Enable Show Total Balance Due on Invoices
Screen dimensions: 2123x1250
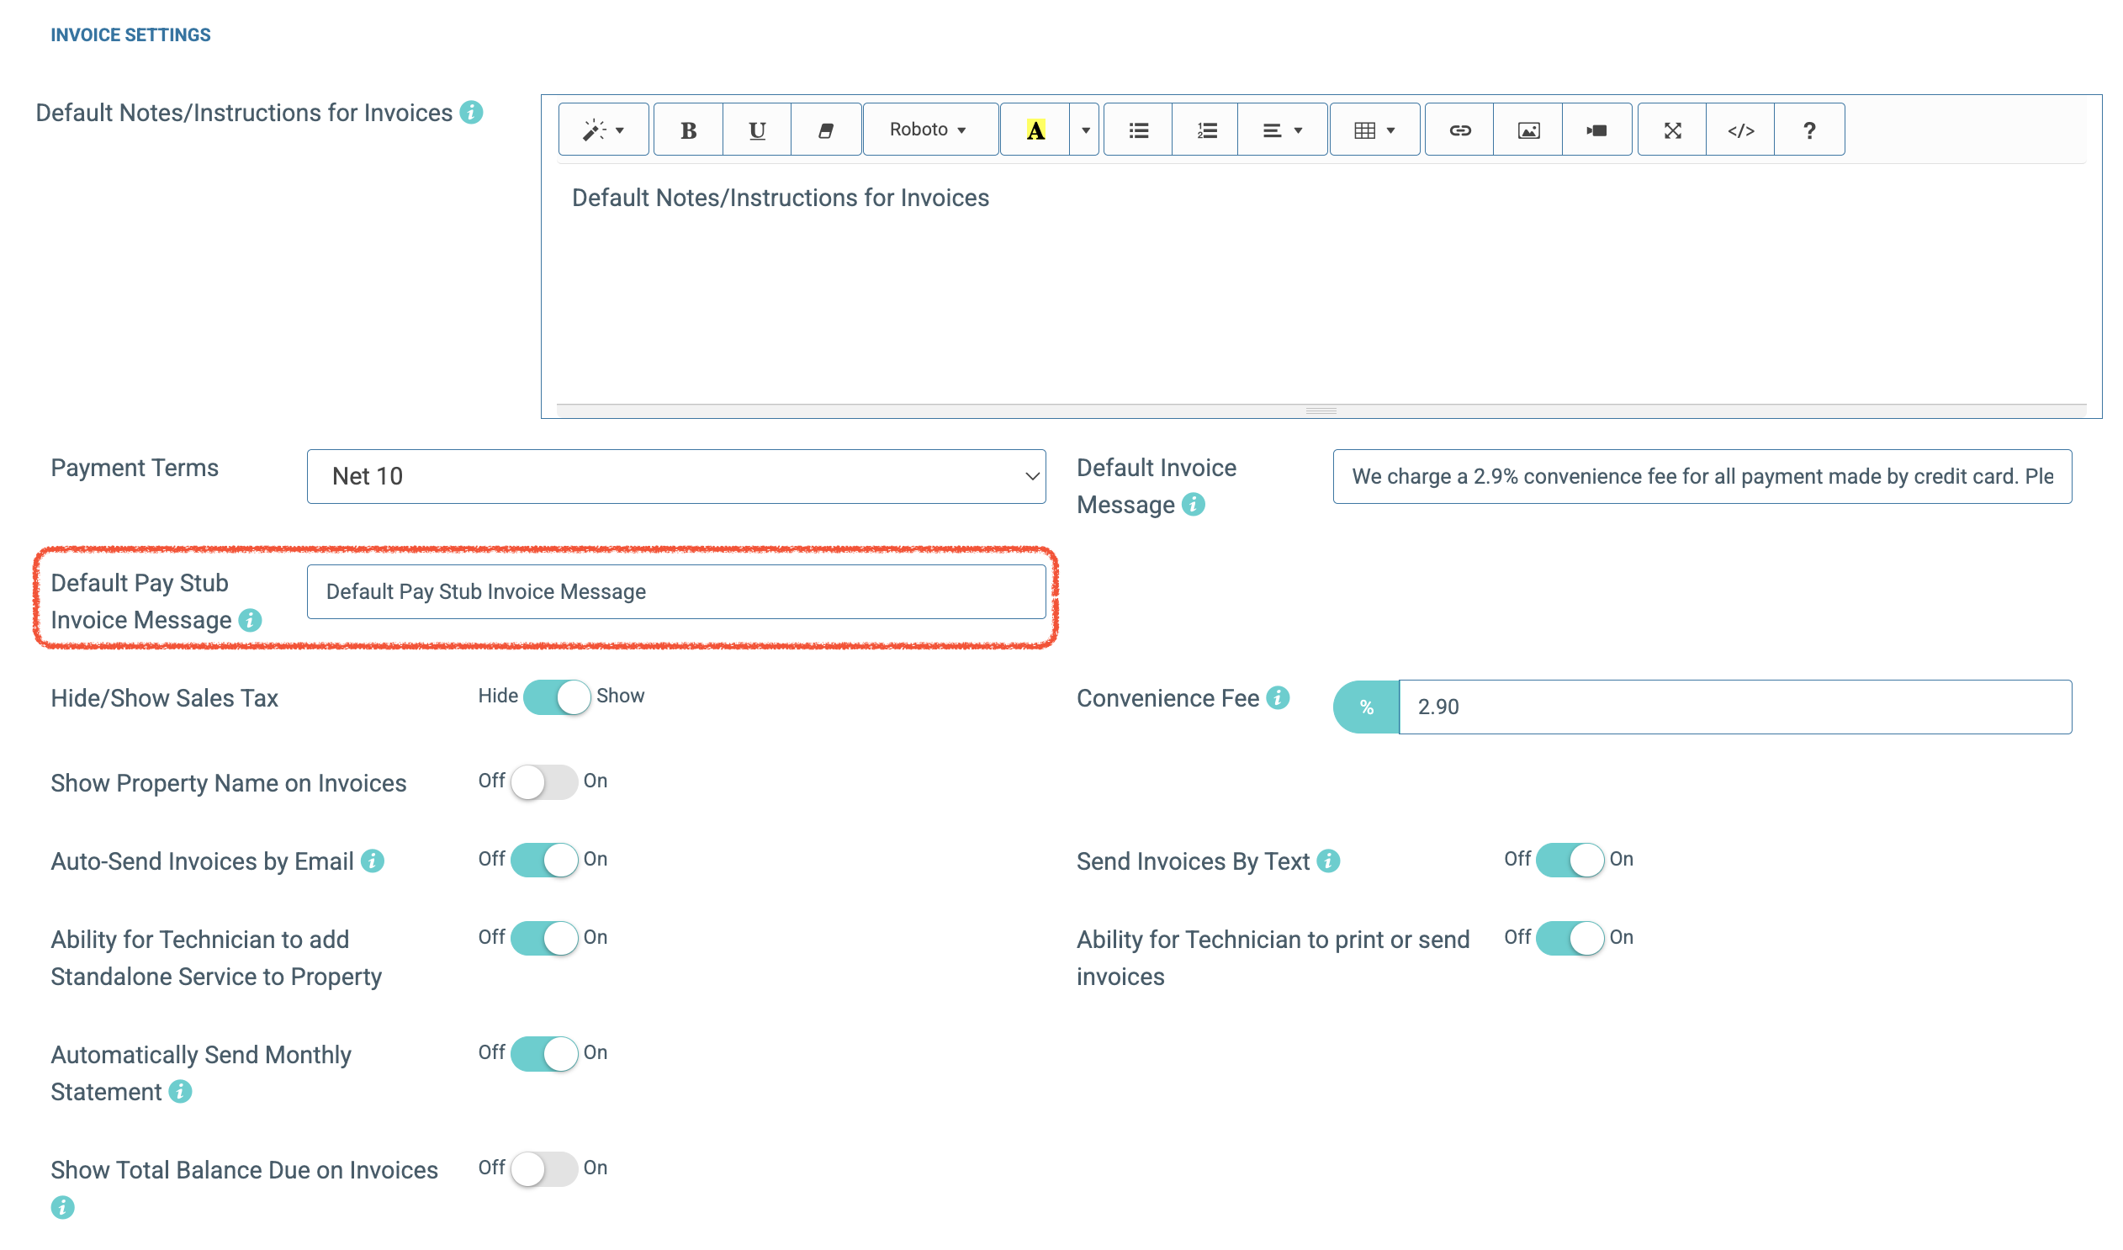pos(543,1168)
